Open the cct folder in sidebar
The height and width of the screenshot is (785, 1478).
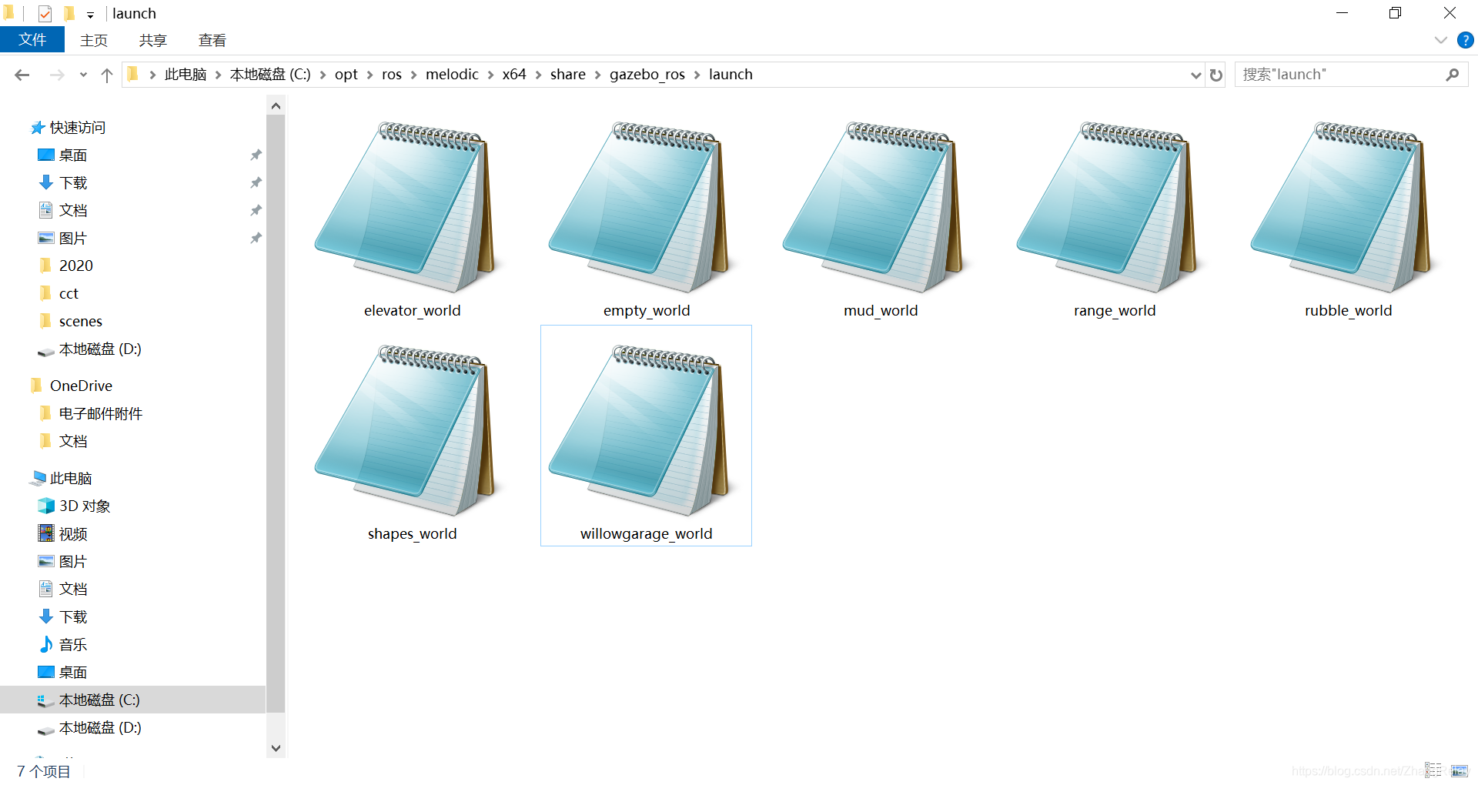[x=69, y=293]
